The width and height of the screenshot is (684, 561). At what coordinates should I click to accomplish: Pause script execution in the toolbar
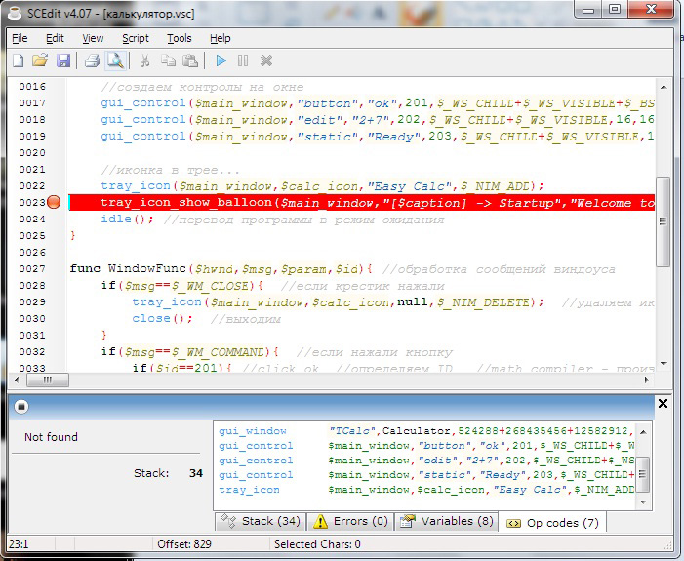(243, 60)
